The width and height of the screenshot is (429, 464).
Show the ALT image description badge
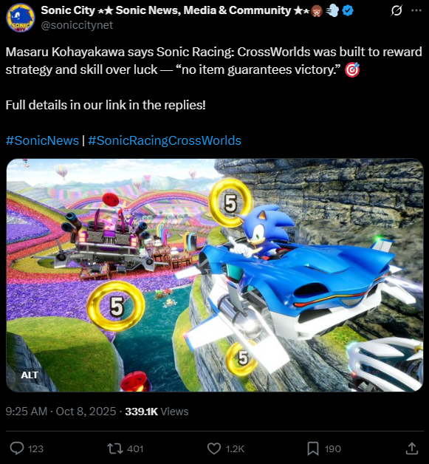(x=30, y=375)
